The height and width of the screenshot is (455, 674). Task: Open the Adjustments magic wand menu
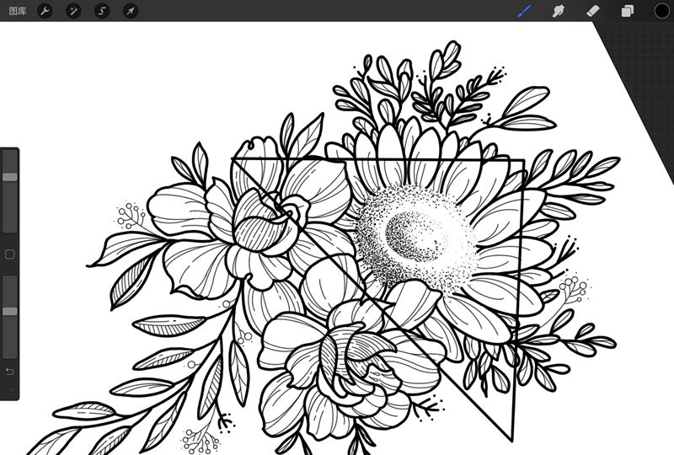point(73,11)
